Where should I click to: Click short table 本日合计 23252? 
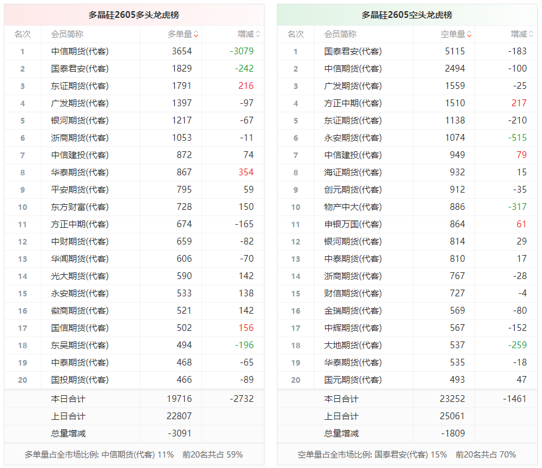click(x=452, y=399)
